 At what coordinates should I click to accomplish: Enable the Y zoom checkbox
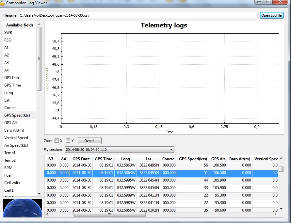click(x=68, y=141)
